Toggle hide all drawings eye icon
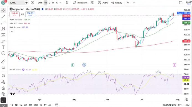 tap(3, 94)
